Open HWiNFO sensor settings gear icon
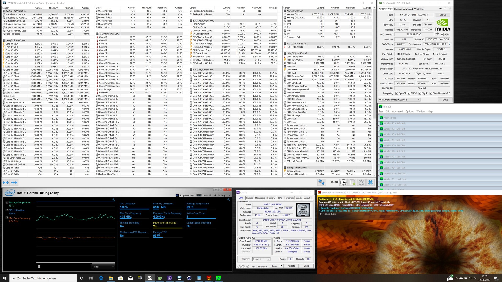Image resolution: width=502 pixels, height=282 pixels. pos(361,183)
